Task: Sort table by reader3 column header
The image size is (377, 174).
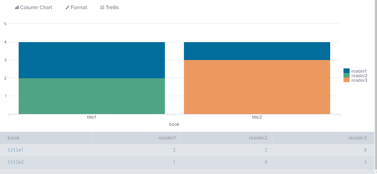Action: tap(357, 138)
